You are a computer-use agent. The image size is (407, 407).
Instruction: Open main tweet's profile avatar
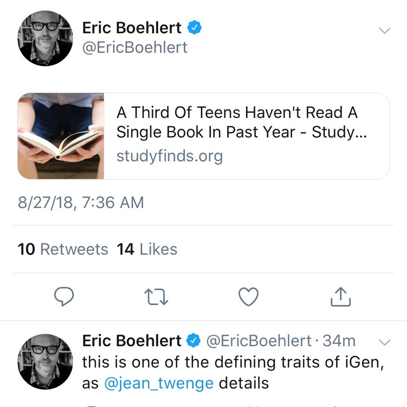coord(45,38)
